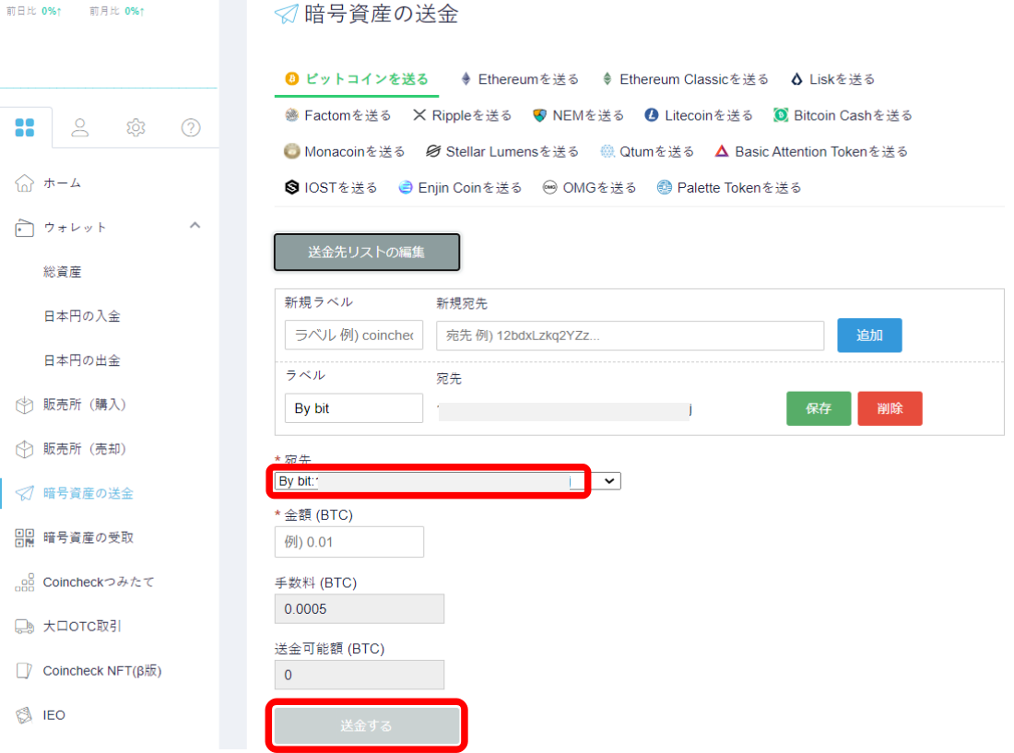Click the red 削除 button
This screenshot has height=753, width=1014.
point(890,408)
